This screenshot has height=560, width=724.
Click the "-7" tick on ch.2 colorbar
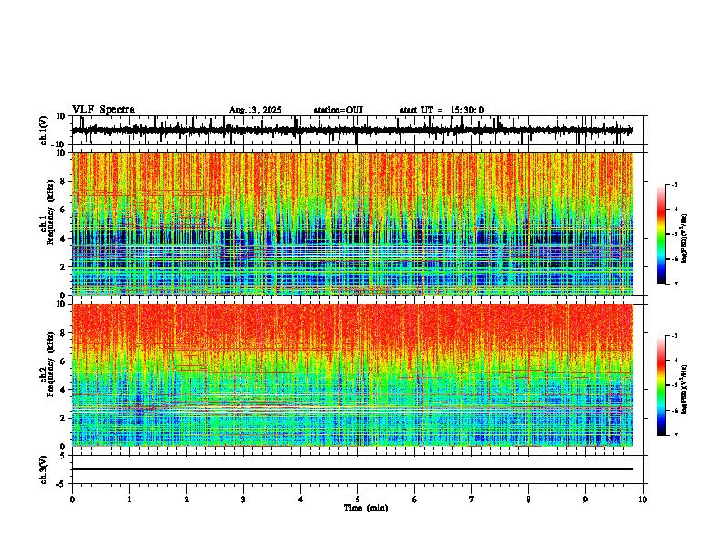coord(674,435)
